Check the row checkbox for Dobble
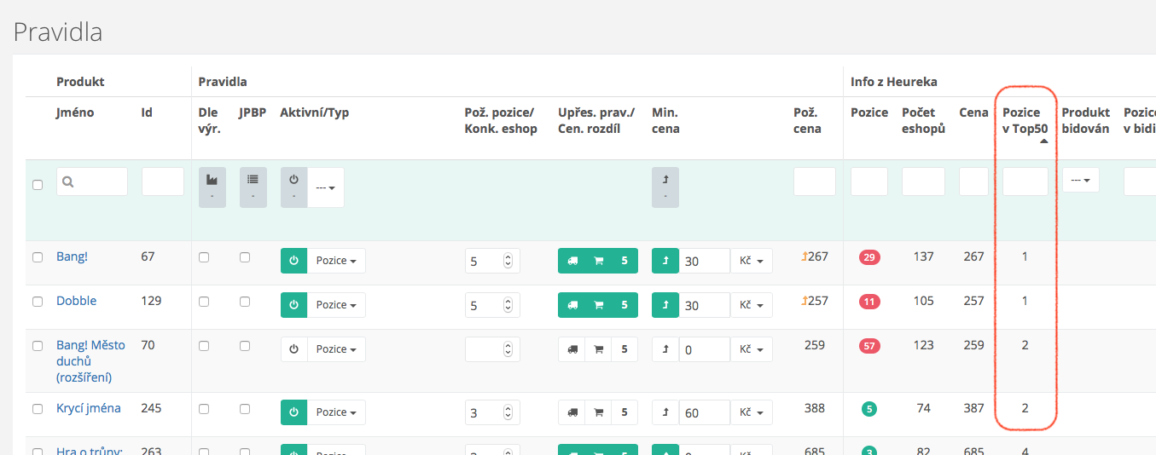The height and width of the screenshot is (455, 1156). click(38, 302)
